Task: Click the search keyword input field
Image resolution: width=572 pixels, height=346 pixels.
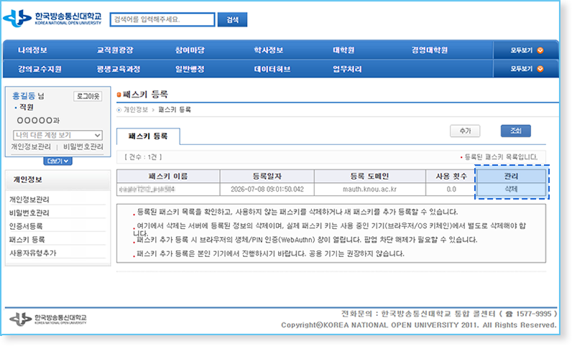Action: pos(162,19)
